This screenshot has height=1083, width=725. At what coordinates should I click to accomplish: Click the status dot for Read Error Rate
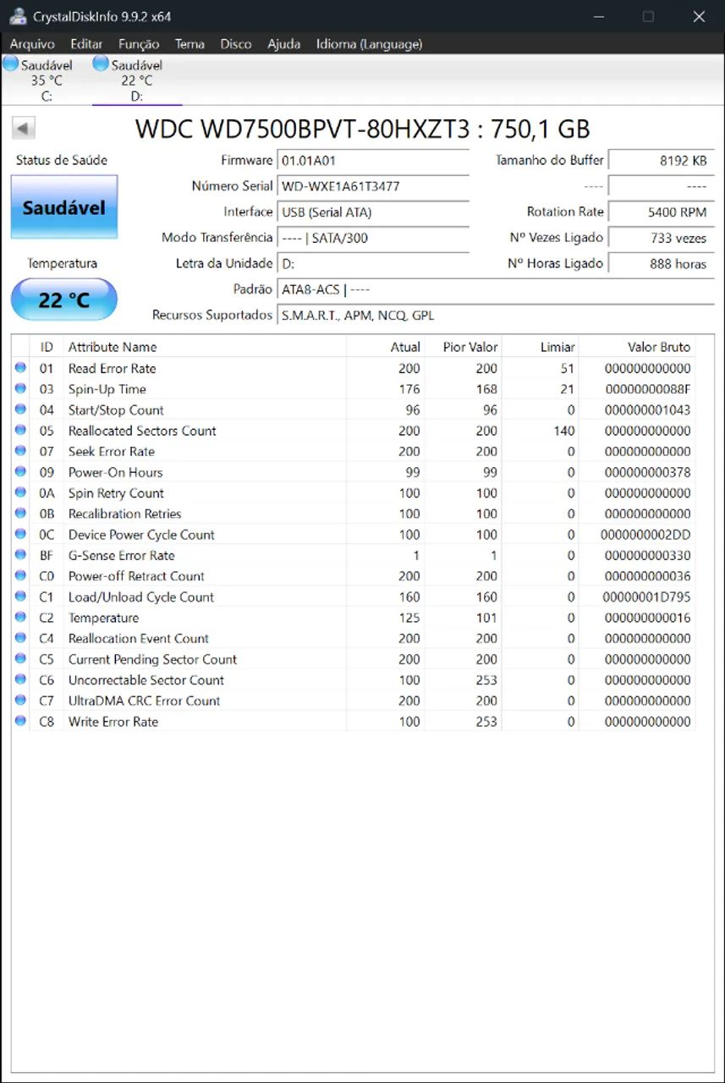coord(20,368)
